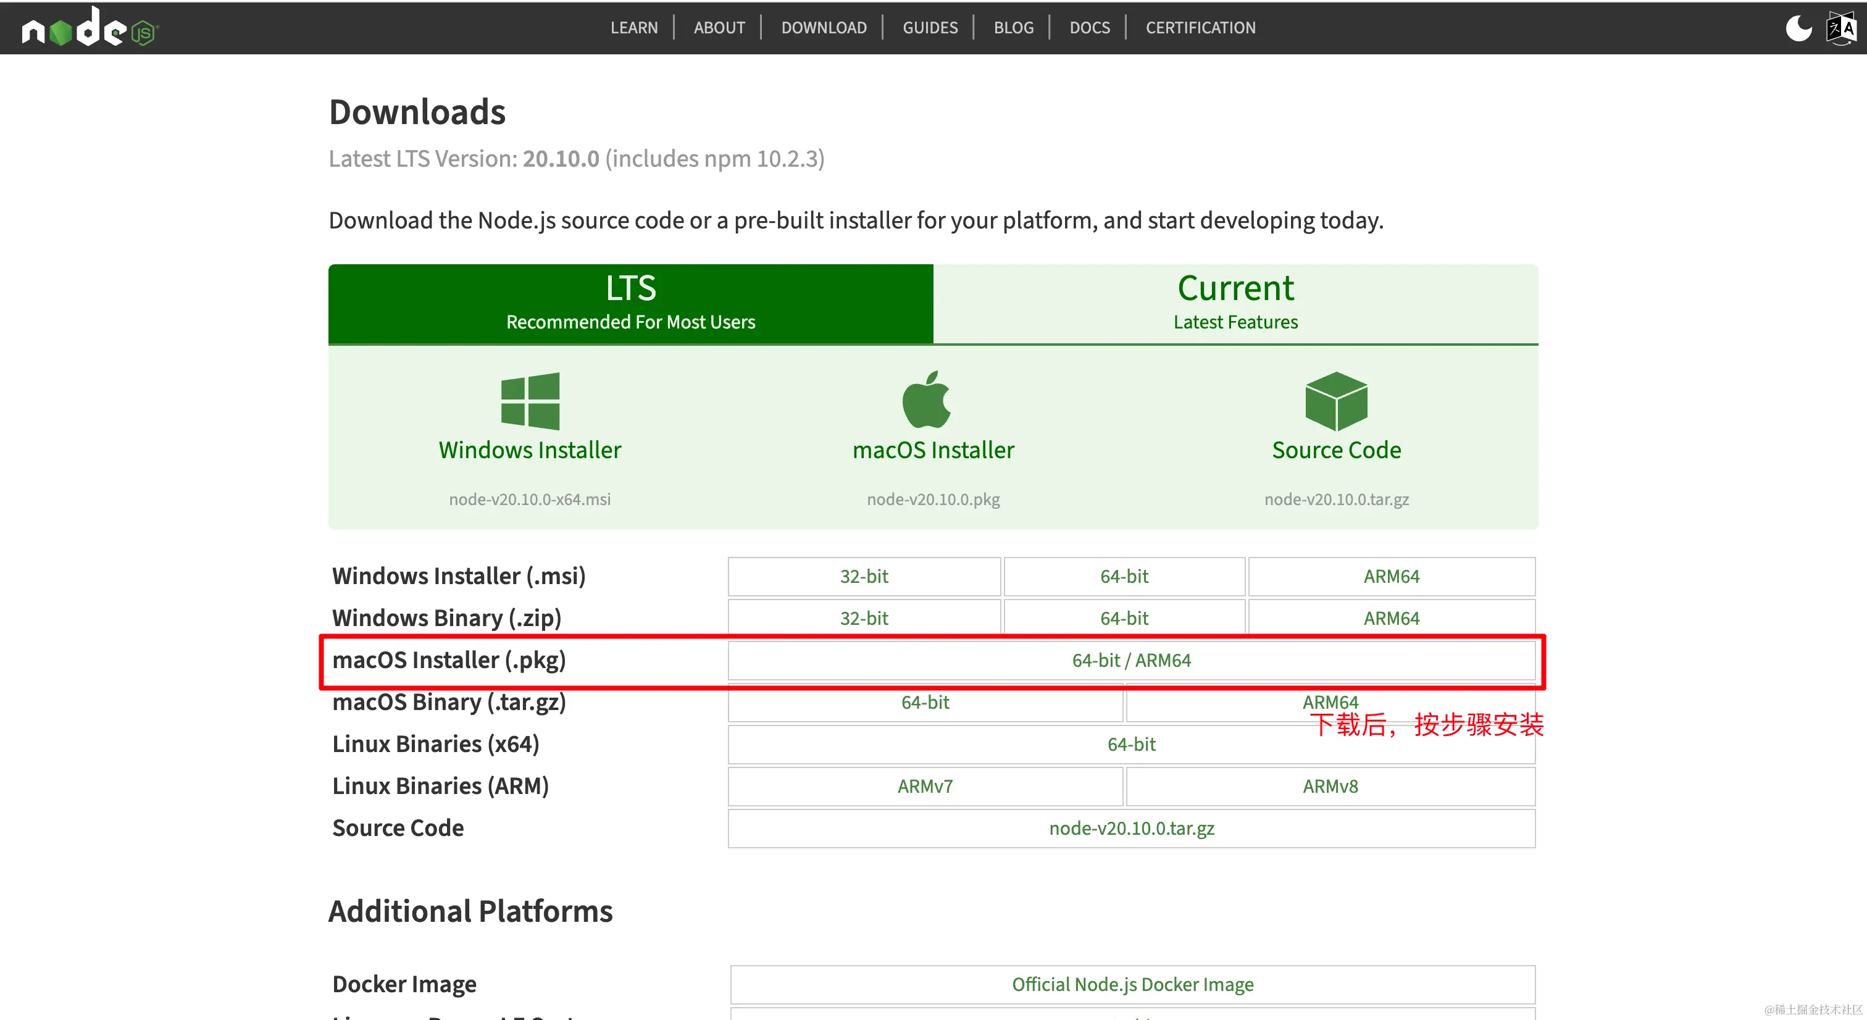Image resolution: width=1867 pixels, height=1020 pixels.
Task: Go to the CERTIFICATION page
Action: click(x=1200, y=28)
